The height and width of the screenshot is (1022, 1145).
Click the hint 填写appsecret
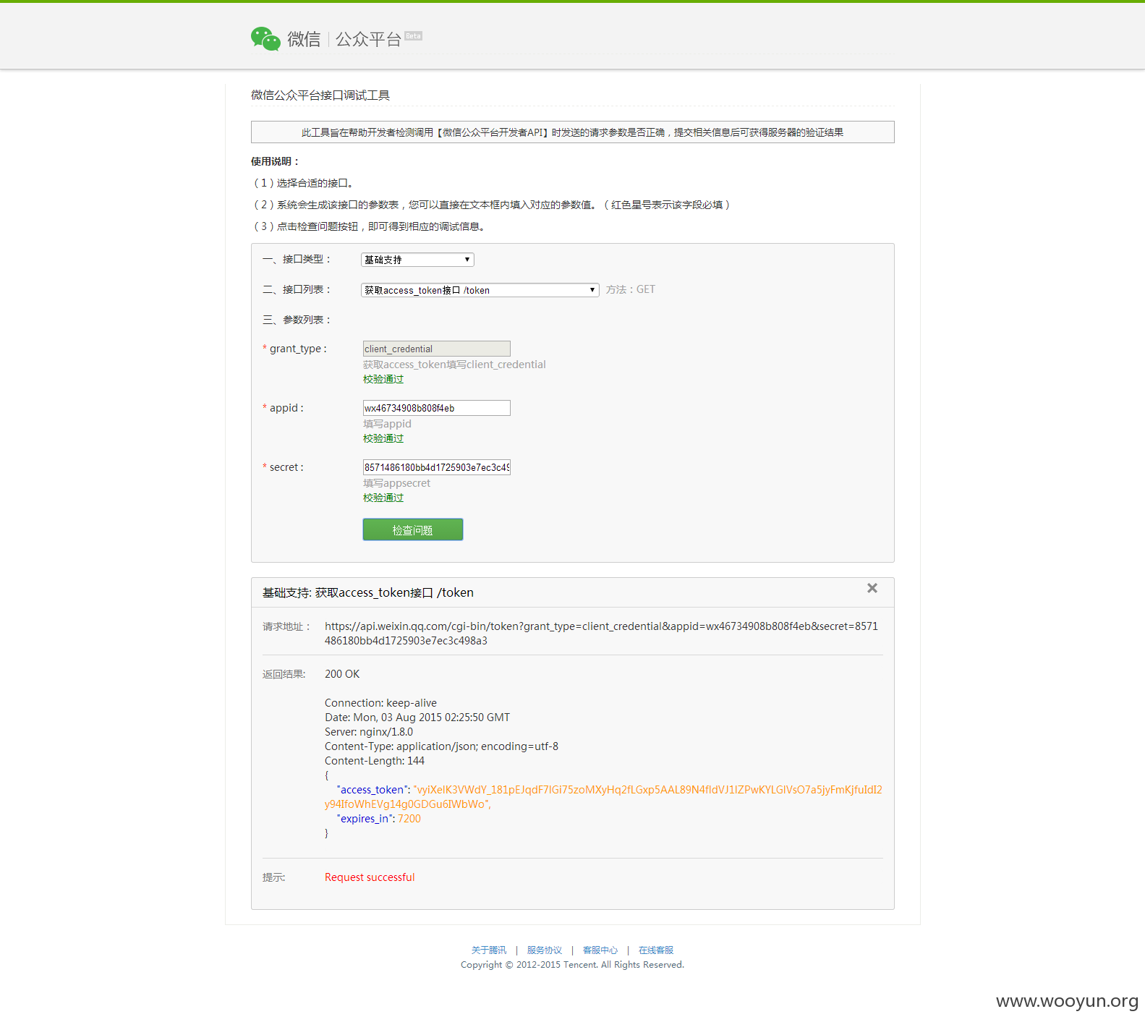click(396, 483)
